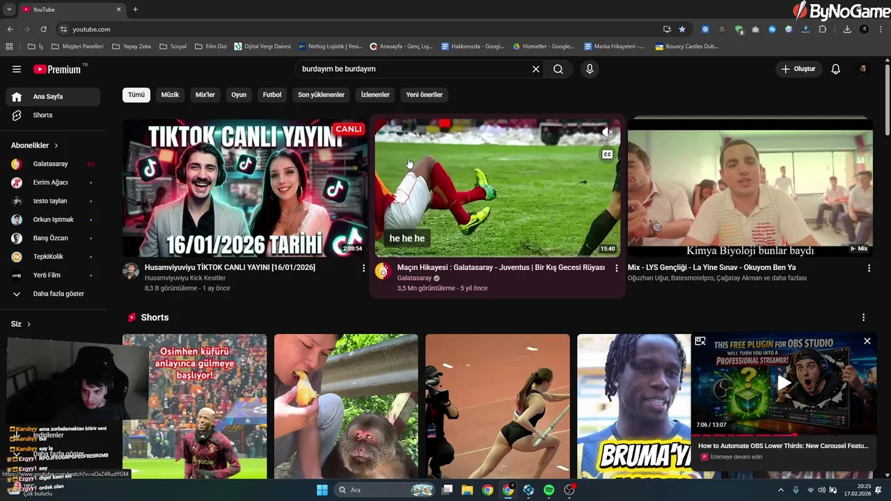
Task: Click the Maçın Hikayesi video title
Action: (500, 267)
